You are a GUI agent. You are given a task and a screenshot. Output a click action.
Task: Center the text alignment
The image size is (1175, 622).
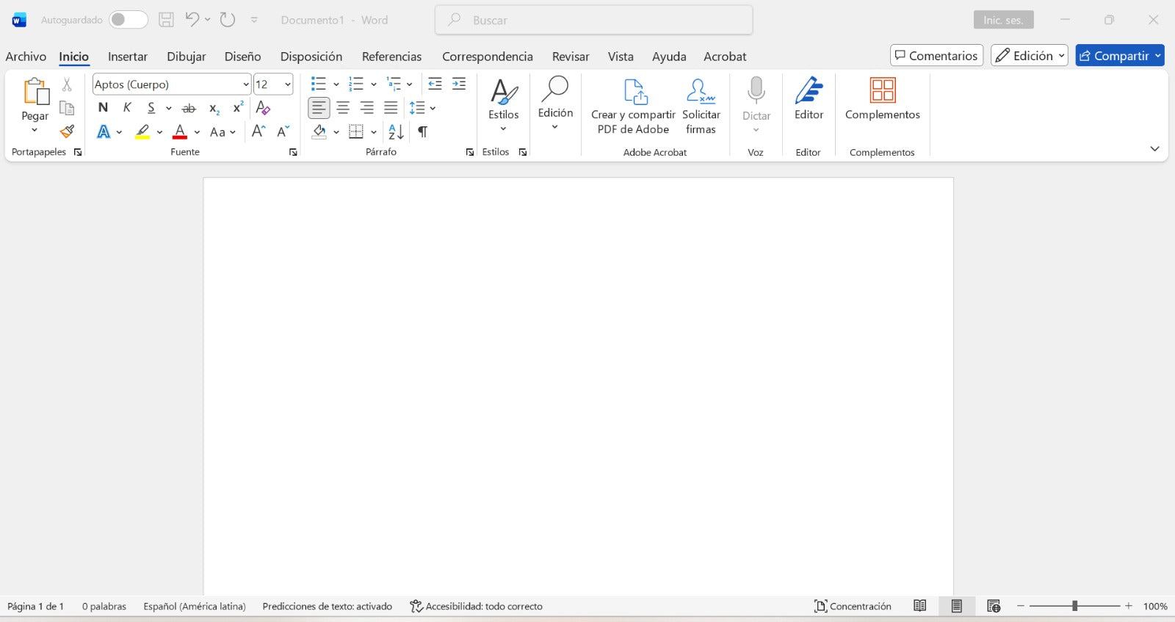(343, 108)
